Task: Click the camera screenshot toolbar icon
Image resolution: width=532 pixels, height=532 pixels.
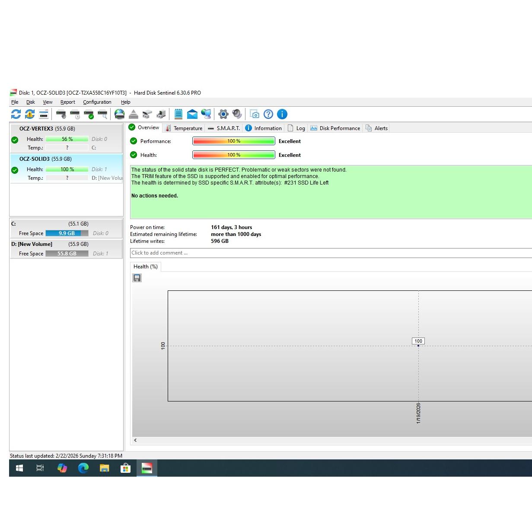Action: tap(255, 114)
